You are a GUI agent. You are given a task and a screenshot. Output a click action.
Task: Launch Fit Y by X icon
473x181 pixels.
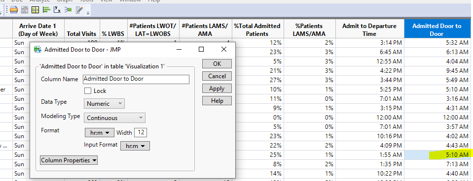click(57, 10)
